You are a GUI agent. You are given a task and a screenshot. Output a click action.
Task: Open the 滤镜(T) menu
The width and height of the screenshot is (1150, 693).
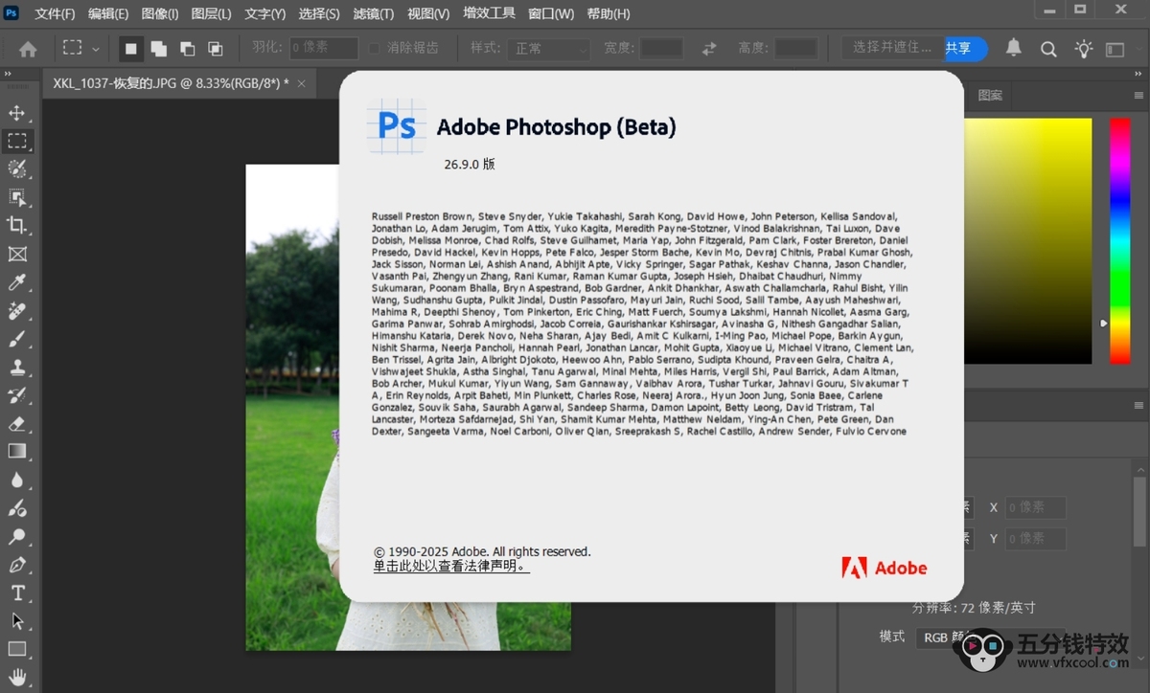click(x=373, y=13)
